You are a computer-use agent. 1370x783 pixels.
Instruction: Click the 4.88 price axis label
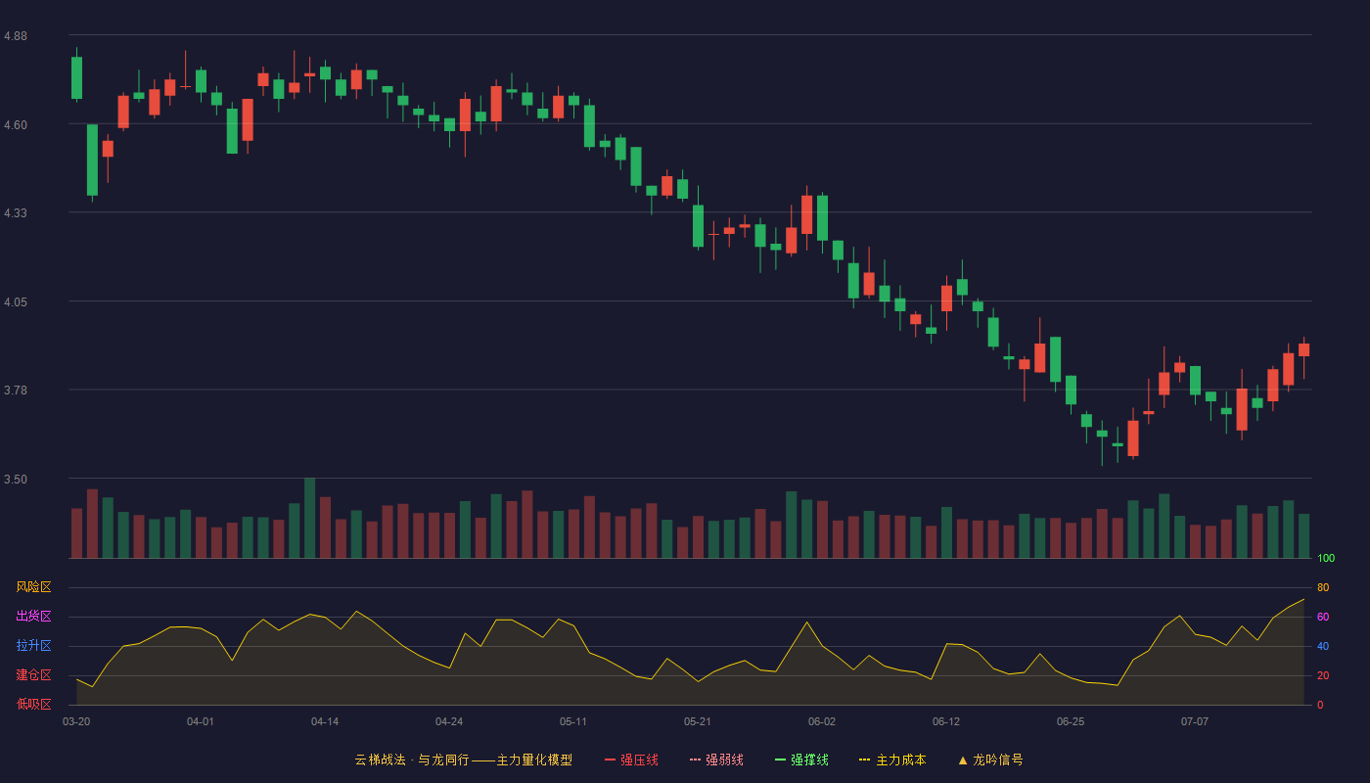[16, 36]
